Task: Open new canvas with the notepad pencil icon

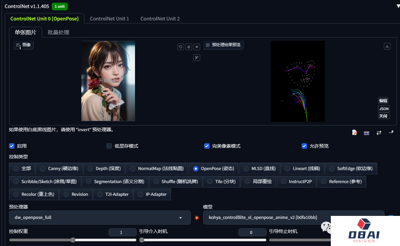Action: pyautogui.click(x=354, y=133)
